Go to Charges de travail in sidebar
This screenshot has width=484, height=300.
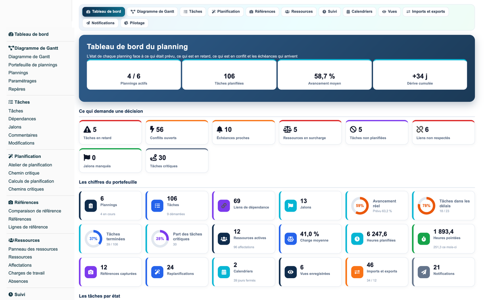(27, 273)
